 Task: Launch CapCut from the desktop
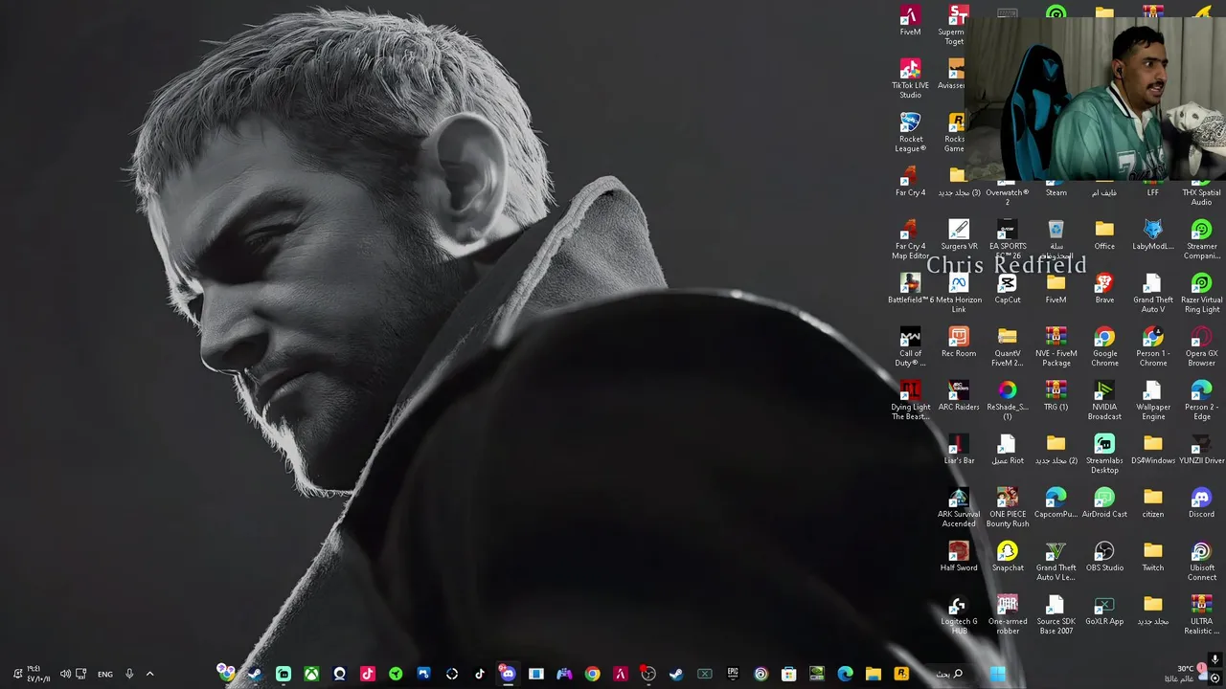point(1008,288)
